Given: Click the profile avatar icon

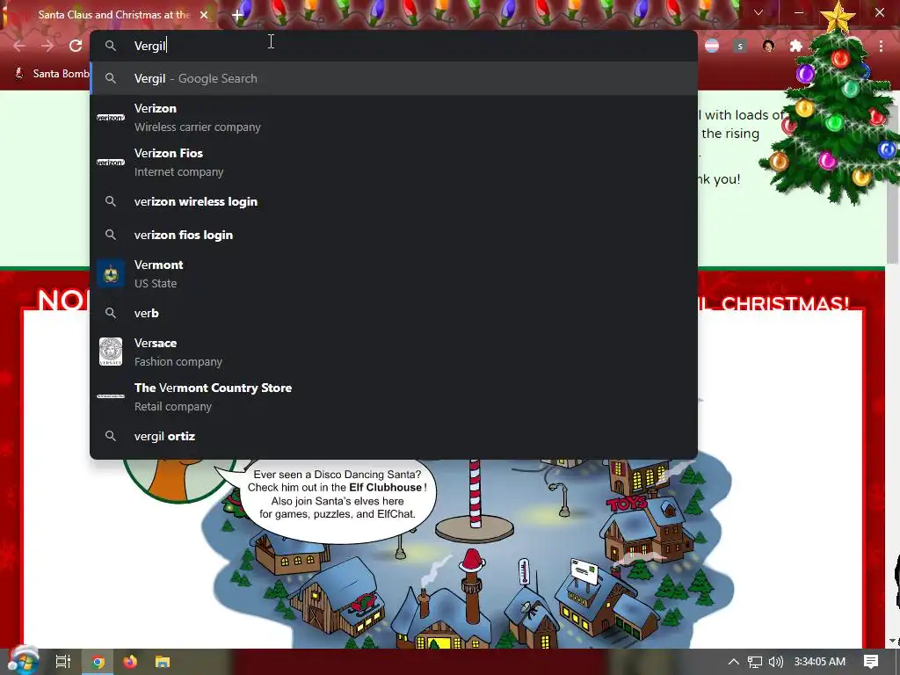Looking at the screenshot, I should coord(768,46).
